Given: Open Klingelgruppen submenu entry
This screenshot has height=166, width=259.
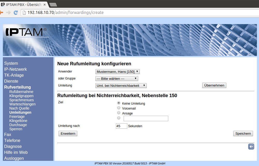Looking at the screenshot, I should point(22,96).
